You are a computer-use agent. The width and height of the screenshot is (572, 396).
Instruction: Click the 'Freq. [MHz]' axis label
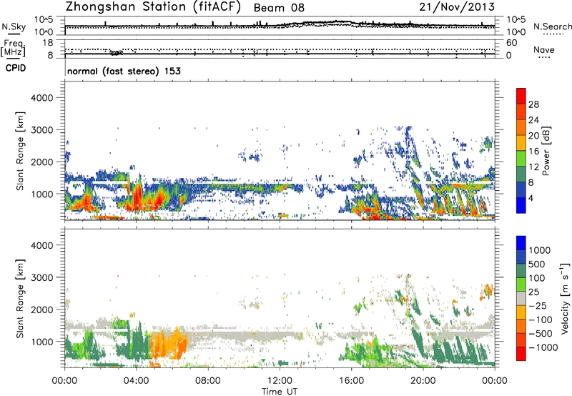pos(13,49)
